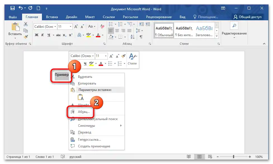Screen dimensions: 273x164
Task: Click Format Painter in the mini toolbar
Action: pyautogui.click(x=124, y=56)
